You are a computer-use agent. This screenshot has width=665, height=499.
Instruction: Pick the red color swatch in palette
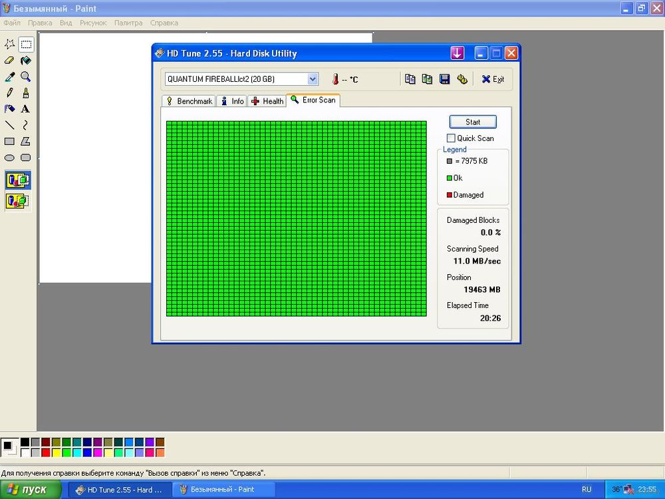pos(45,453)
